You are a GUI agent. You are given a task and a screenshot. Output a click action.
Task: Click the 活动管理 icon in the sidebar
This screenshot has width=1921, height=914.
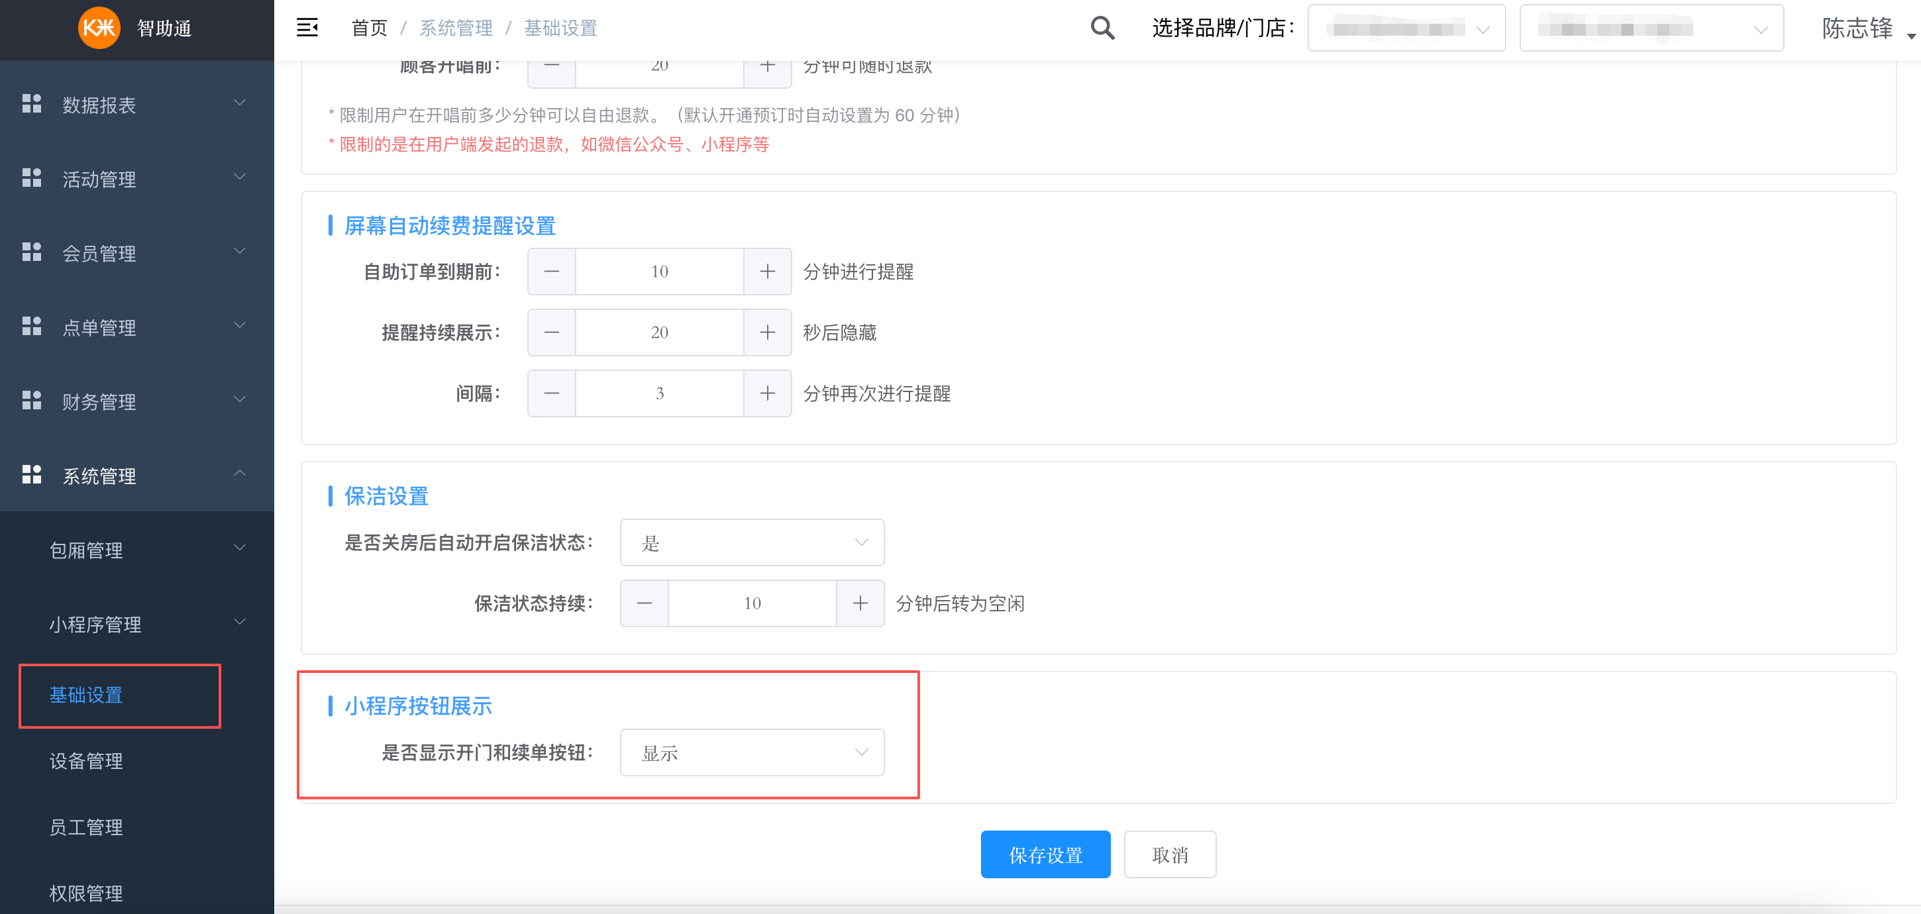(x=31, y=178)
